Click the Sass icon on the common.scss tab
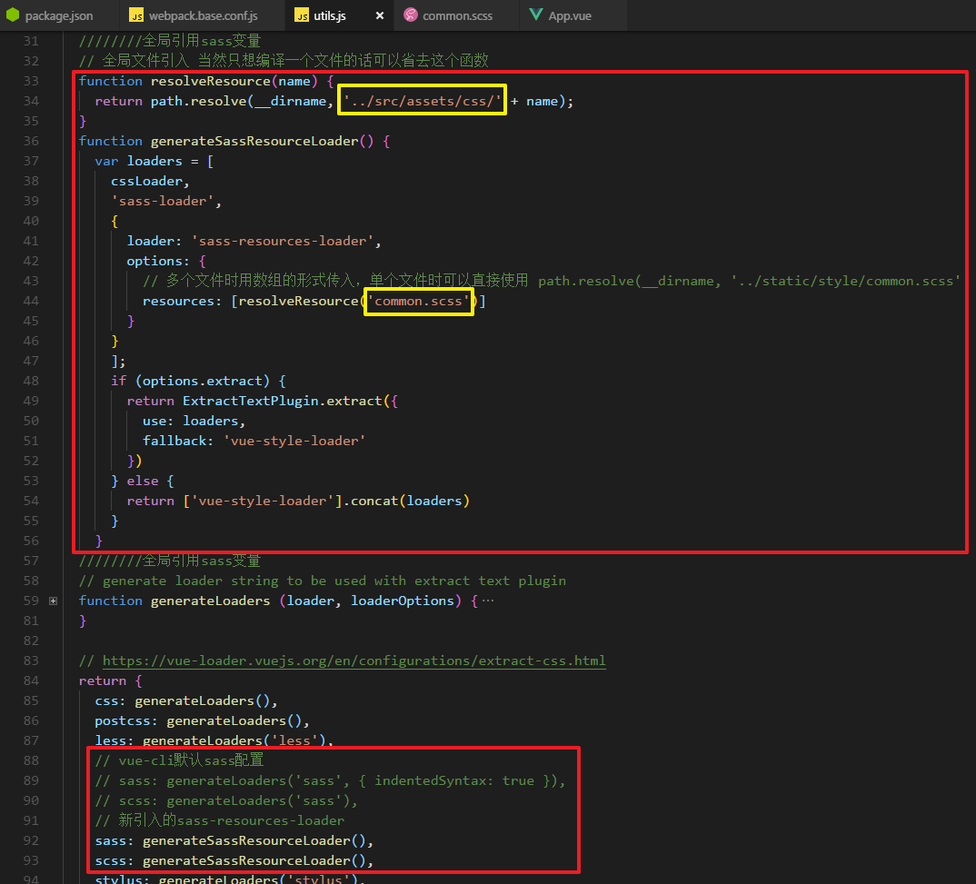Viewport: 976px width, 884px height. tap(411, 15)
